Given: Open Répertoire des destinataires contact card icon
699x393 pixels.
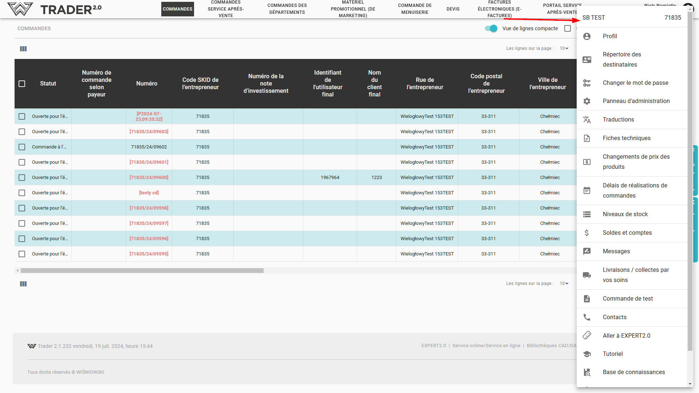Looking at the screenshot, I should [587, 60].
